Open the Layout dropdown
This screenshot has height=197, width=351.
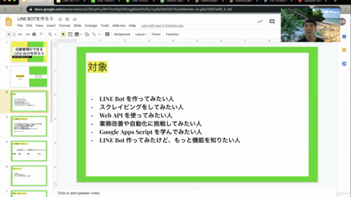(141, 34)
